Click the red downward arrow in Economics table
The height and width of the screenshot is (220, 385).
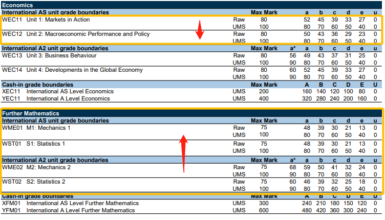(200, 30)
